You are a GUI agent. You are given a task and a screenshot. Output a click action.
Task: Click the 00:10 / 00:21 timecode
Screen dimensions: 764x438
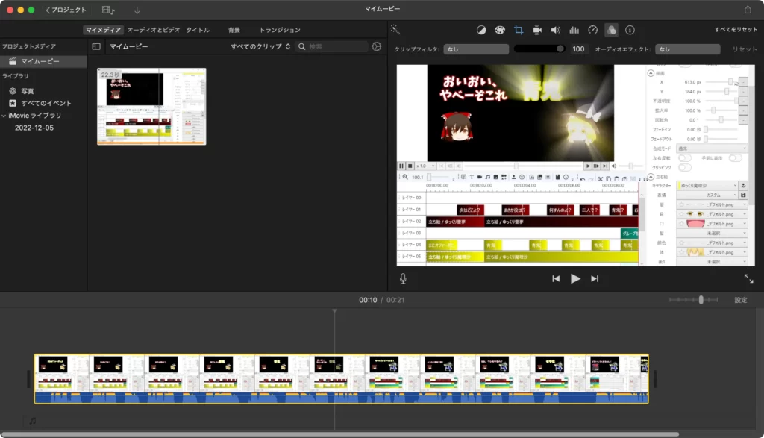(x=381, y=300)
